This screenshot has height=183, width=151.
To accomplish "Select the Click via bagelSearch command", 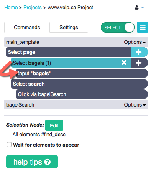I will click(82, 94).
